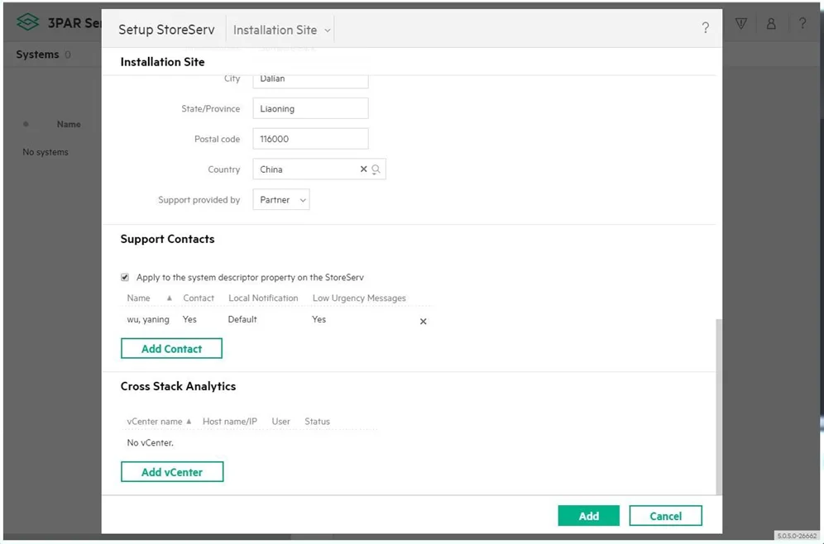Open the dialog help question mark

tap(705, 28)
